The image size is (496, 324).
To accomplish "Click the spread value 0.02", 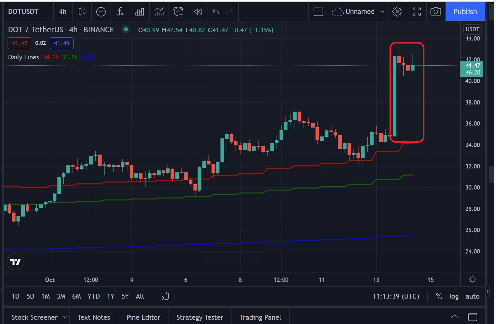I will 41,43.
